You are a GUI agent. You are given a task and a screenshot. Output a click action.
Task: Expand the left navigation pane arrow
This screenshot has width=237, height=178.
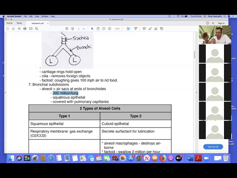pos(6,92)
